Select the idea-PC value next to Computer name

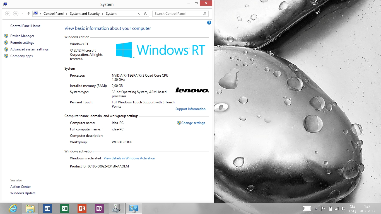[118, 123]
